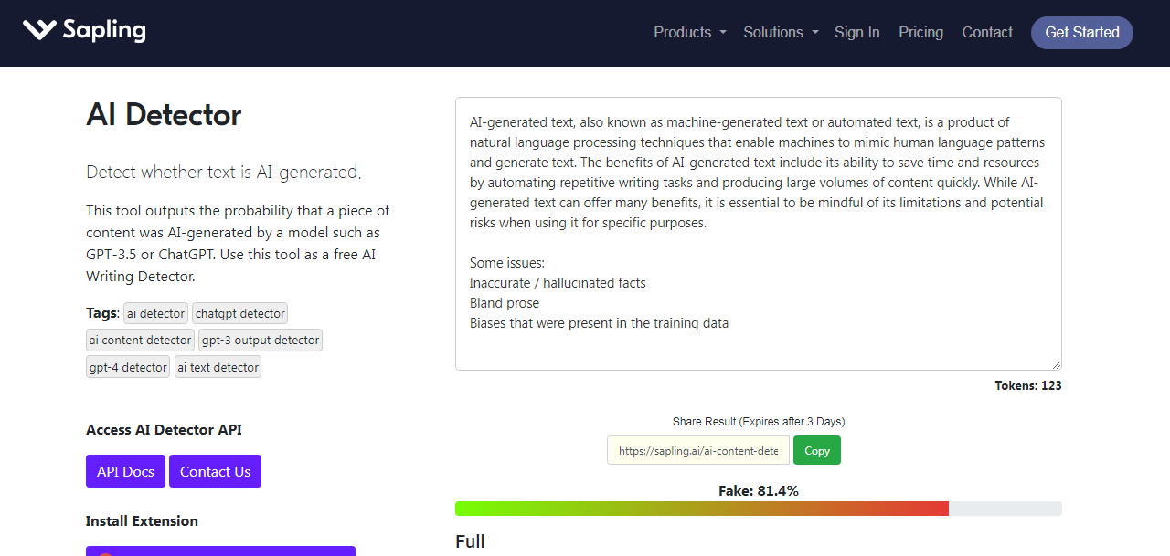Navigate to the Contact page
1170x556 pixels.
tap(987, 33)
